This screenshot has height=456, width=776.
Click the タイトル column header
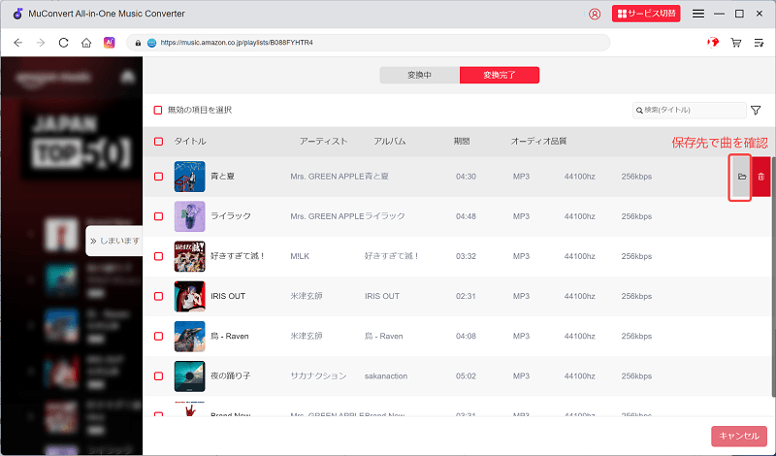click(190, 142)
